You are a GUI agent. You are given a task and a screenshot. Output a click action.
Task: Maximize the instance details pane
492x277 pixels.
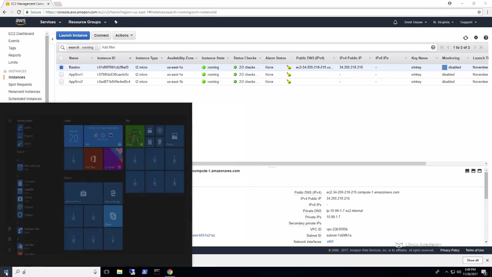click(479, 171)
